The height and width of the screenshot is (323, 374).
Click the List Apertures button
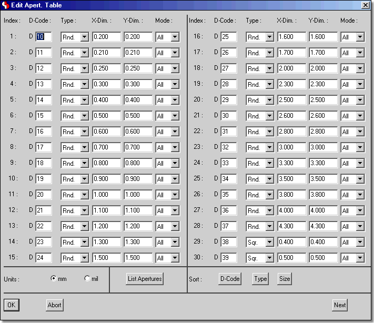tap(145, 279)
